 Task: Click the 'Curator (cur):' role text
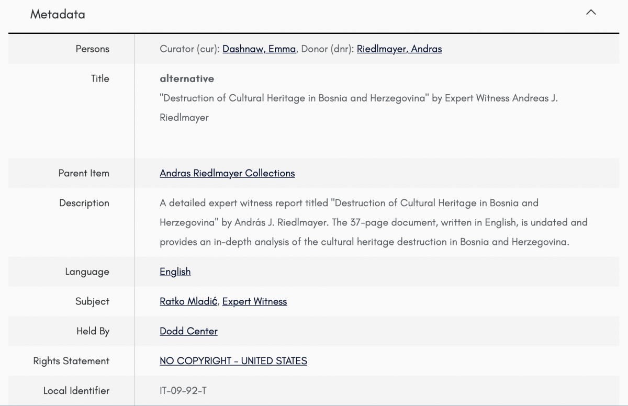(190, 49)
